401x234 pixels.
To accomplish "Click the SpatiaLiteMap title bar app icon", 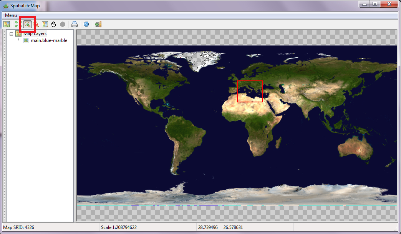I will click(x=6, y=5).
